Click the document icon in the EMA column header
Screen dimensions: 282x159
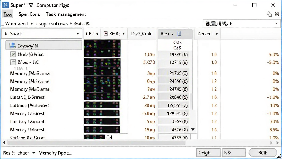click(x=106, y=34)
